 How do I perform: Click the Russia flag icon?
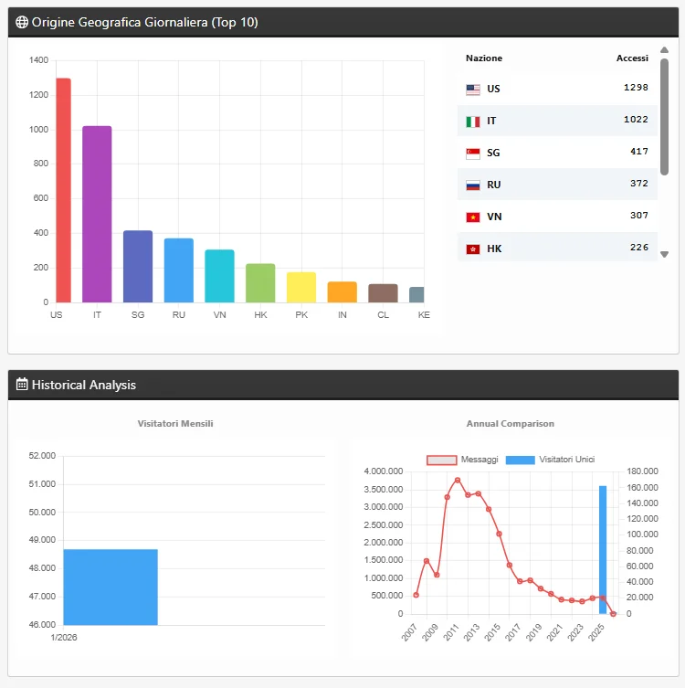(472, 185)
